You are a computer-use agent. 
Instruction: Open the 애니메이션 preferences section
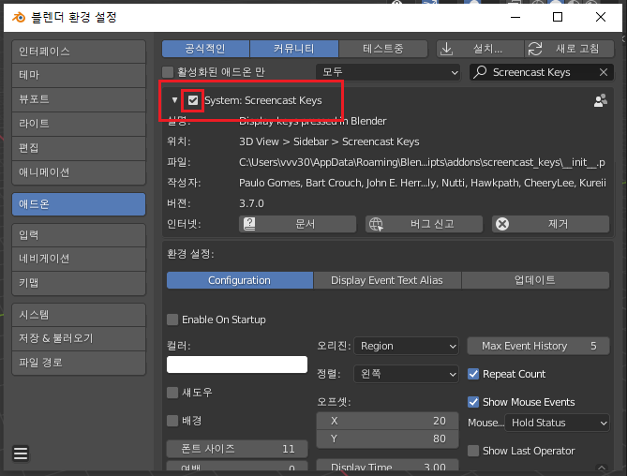[79, 172]
